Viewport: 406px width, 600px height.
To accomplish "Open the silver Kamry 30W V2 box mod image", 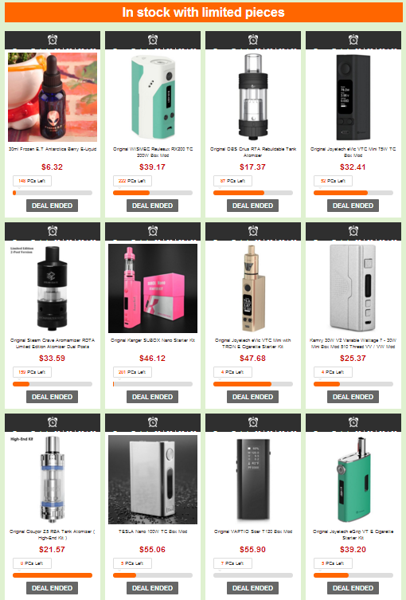I will pos(353,288).
